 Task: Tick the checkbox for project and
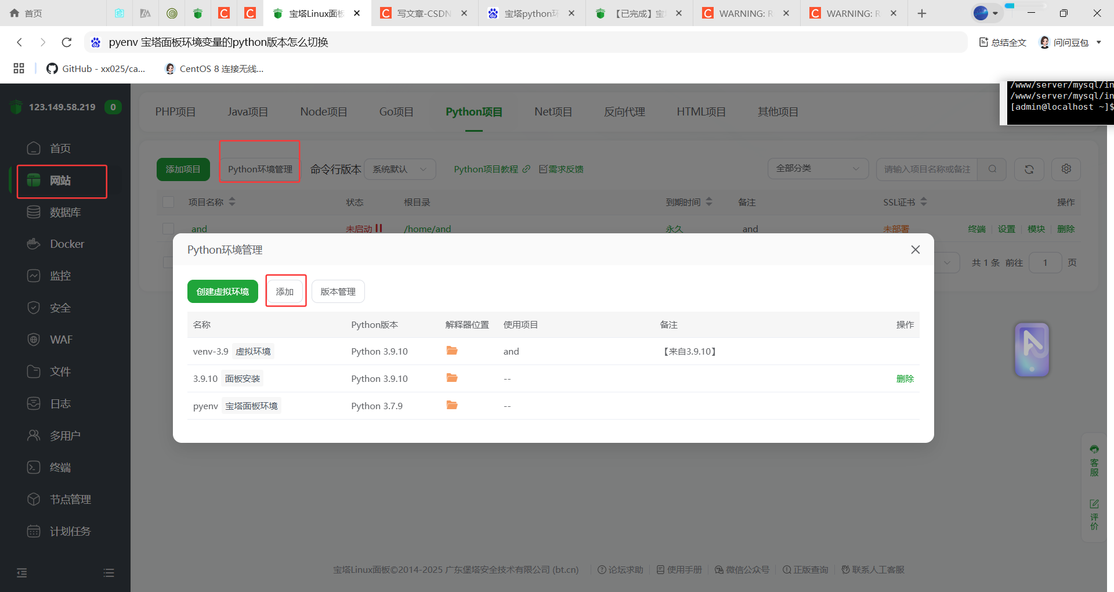tap(168, 229)
